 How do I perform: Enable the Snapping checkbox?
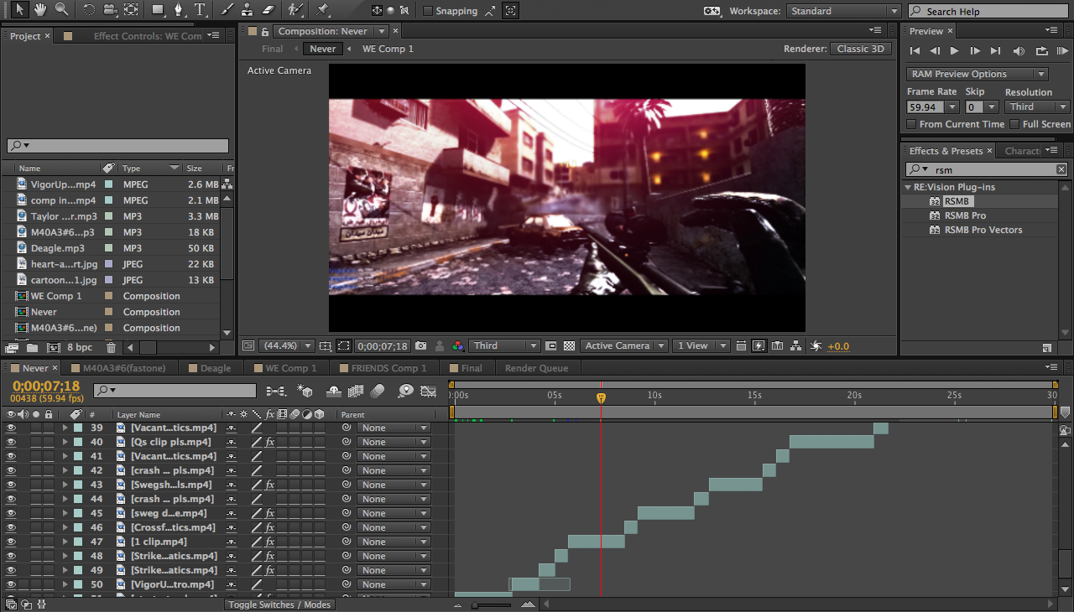(428, 11)
